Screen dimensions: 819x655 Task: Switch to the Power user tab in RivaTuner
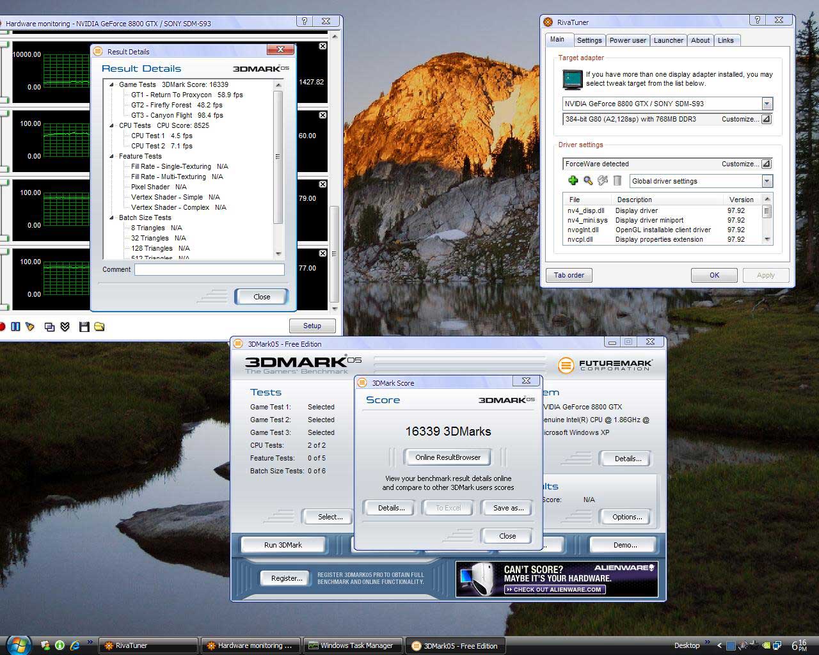pos(628,40)
